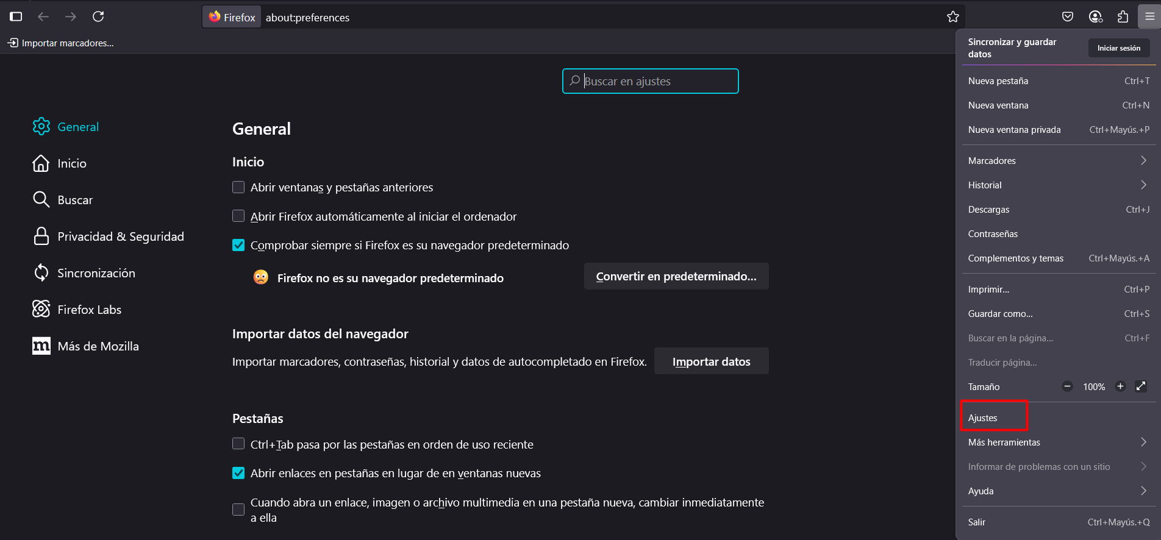Open Complementos y temas

[1059, 258]
